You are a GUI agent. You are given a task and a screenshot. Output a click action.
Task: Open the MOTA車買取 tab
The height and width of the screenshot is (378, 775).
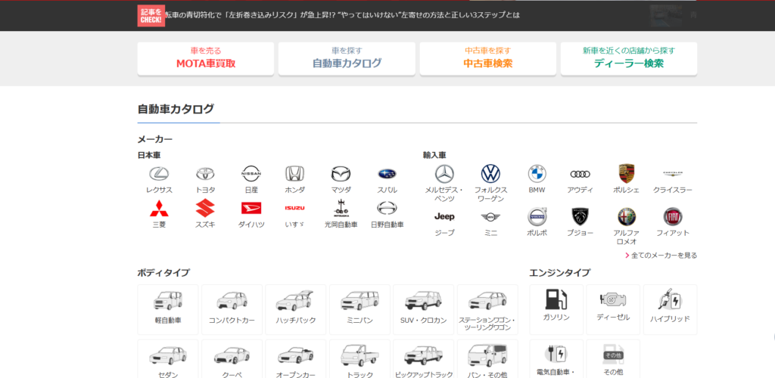(205, 58)
